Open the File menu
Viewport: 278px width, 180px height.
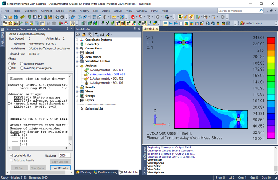click(7, 11)
